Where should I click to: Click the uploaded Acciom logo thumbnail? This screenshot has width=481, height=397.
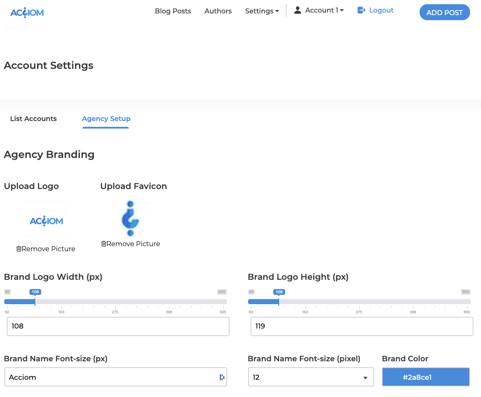[46, 221]
